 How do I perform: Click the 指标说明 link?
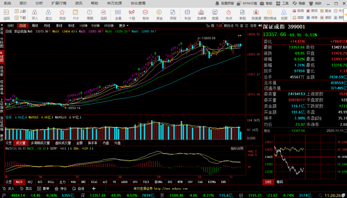point(237,148)
